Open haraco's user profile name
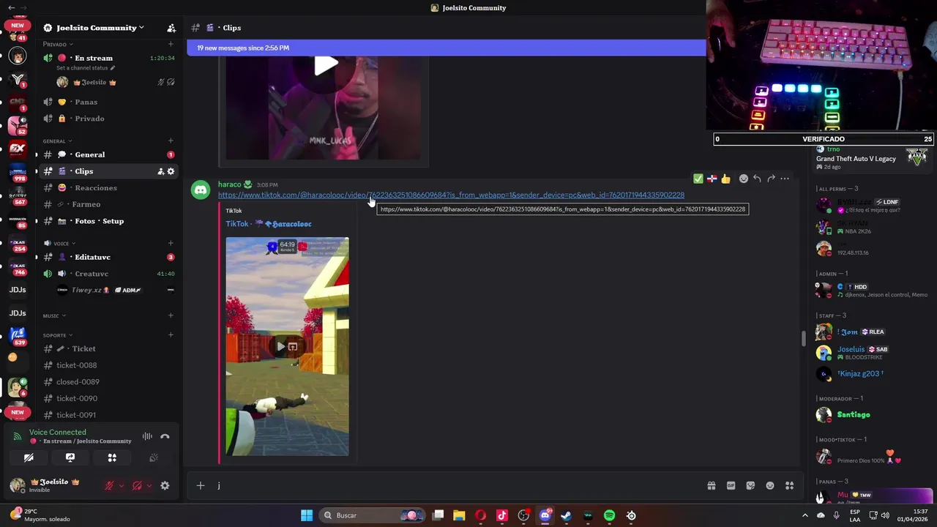937x527 pixels. (229, 184)
